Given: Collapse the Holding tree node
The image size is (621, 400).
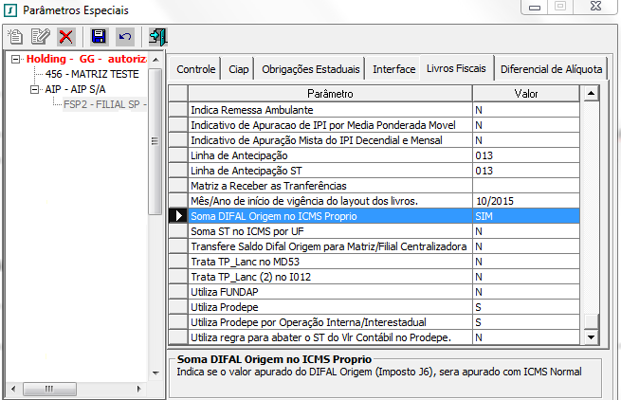Looking at the screenshot, I should [x=17, y=59].
